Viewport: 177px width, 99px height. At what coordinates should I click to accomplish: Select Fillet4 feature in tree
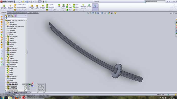[x=10, y=68]
